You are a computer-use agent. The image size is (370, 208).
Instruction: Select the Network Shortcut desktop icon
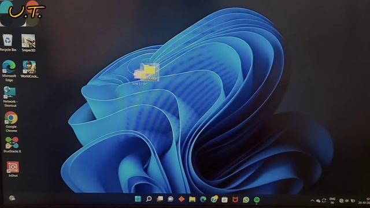pyautogui.click(x=10, y=96)
